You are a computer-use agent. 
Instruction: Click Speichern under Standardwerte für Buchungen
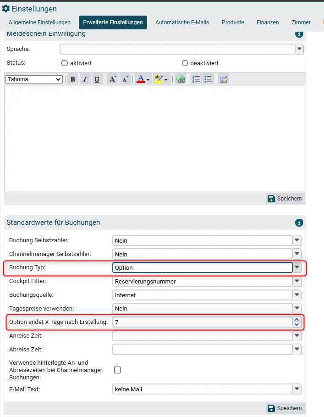click(x=286, y=408)
